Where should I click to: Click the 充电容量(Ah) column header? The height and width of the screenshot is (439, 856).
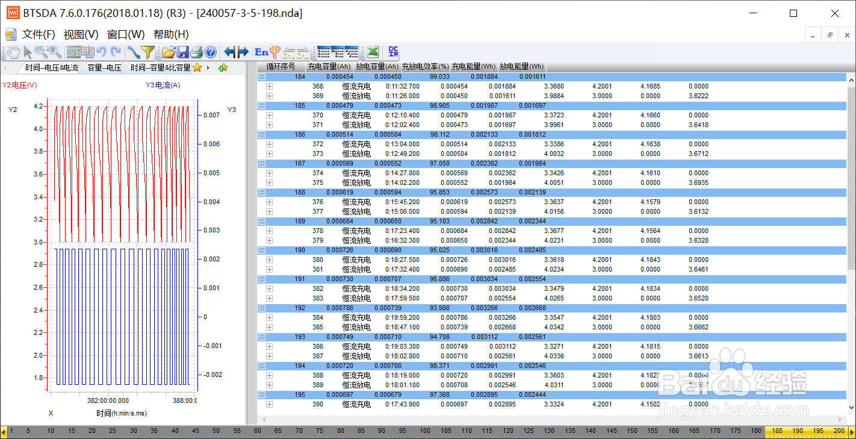(329, 67)
